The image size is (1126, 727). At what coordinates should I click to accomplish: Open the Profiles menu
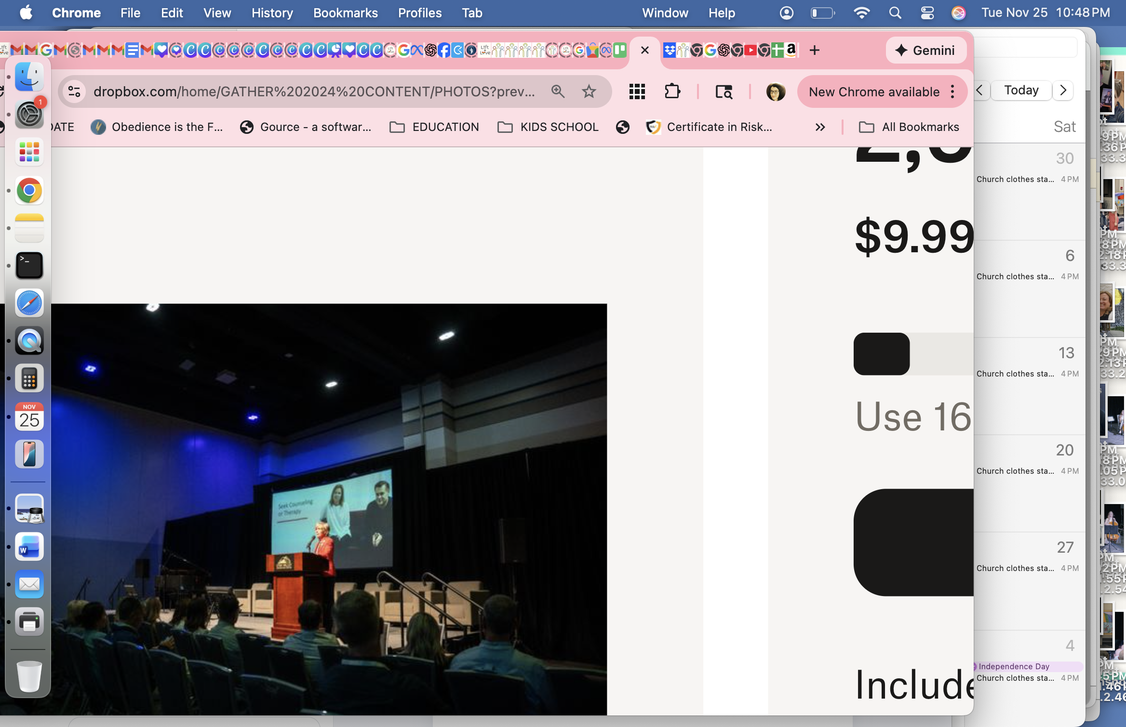[420, 13]
